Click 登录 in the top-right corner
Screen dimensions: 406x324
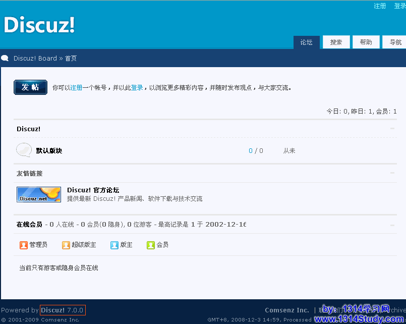point(399,6)
